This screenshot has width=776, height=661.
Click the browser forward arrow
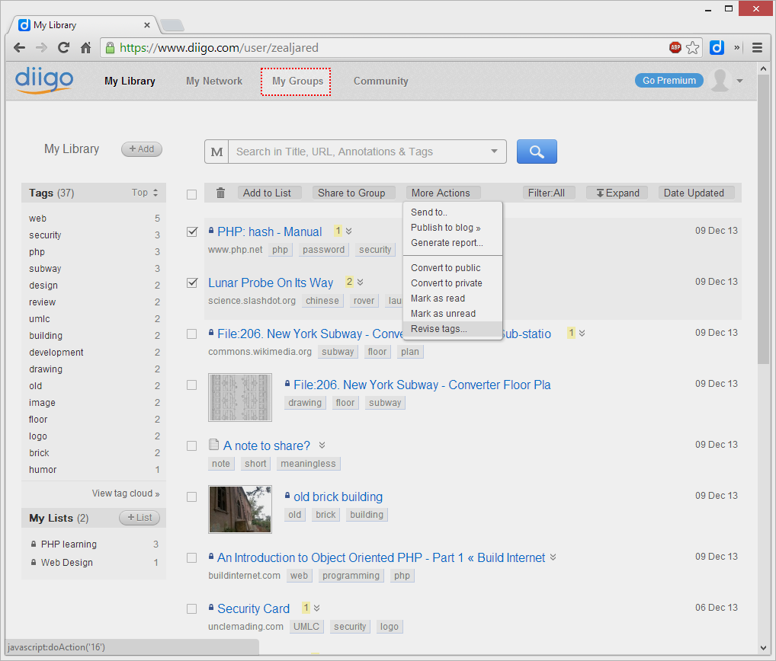pyautogui.click(x=42, y=47)
